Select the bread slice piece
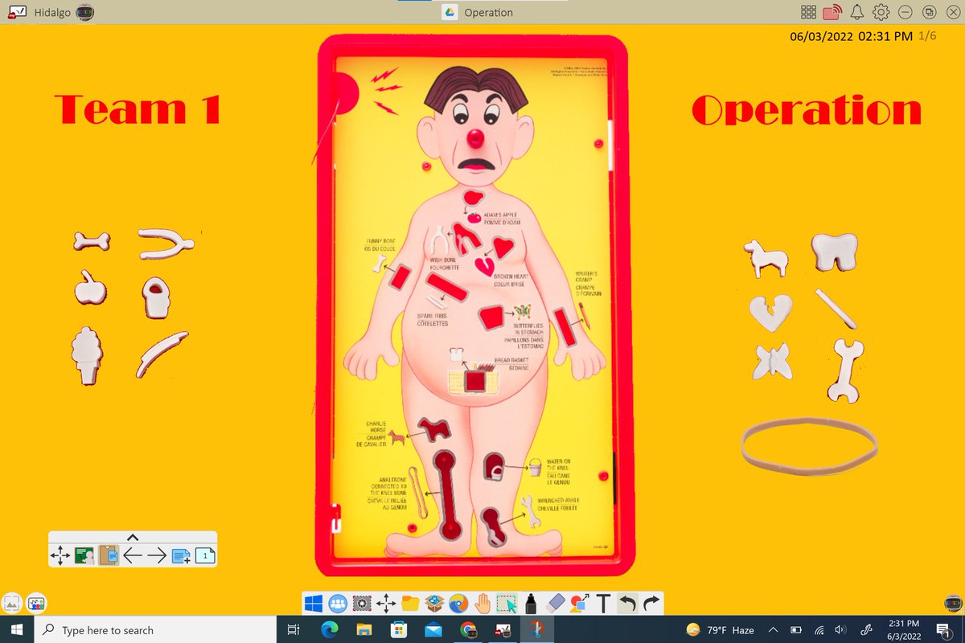965x643 pixels. coord(835,251)
